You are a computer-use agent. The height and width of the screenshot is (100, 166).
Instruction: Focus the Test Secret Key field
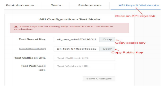(77, 40)
